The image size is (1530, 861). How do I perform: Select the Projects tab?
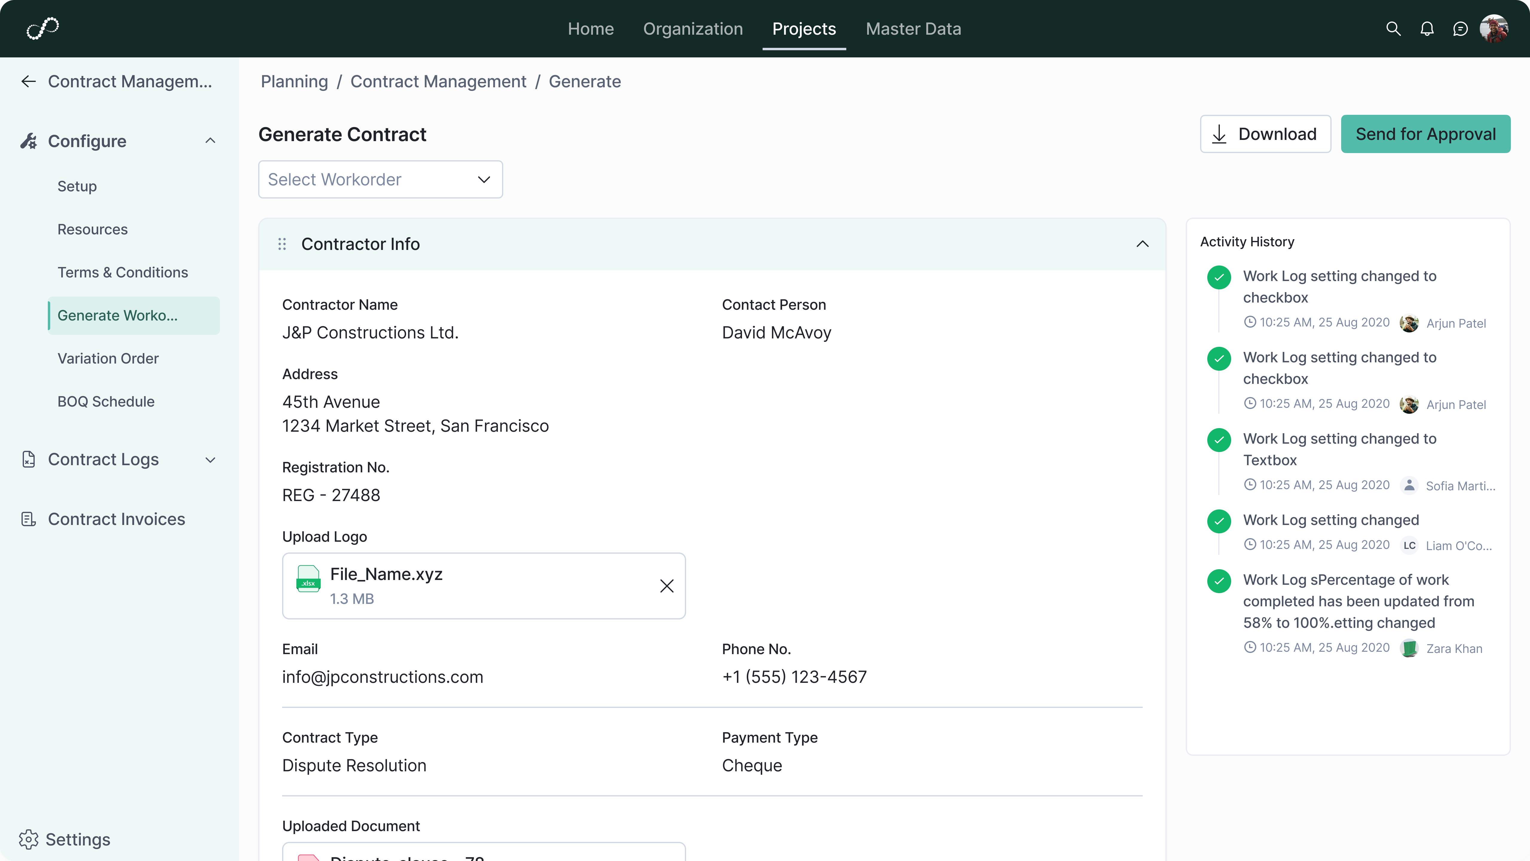coord(804,28)
